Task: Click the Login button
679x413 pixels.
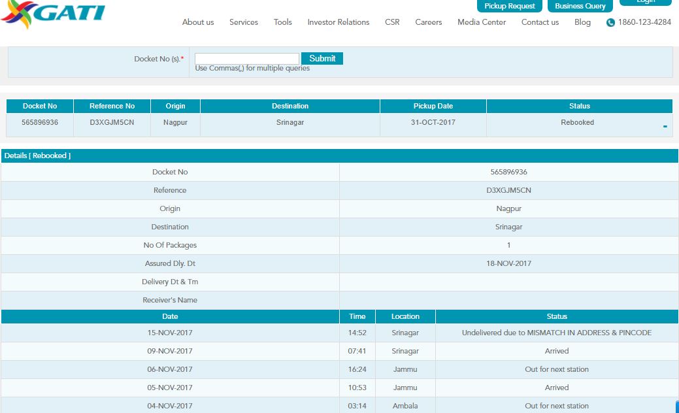Action: 645,2
